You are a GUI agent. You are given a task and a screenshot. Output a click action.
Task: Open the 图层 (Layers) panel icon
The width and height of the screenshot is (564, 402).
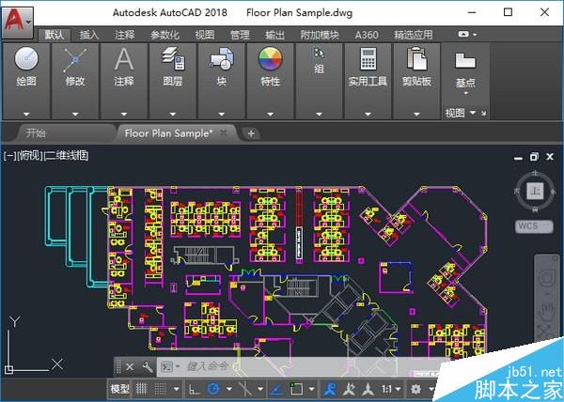[x=173, y=58]
